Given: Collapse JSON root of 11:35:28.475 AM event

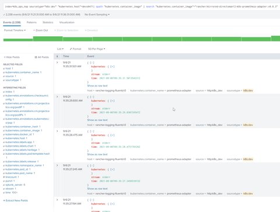Looking at the screenshot, I should point(92,131).
